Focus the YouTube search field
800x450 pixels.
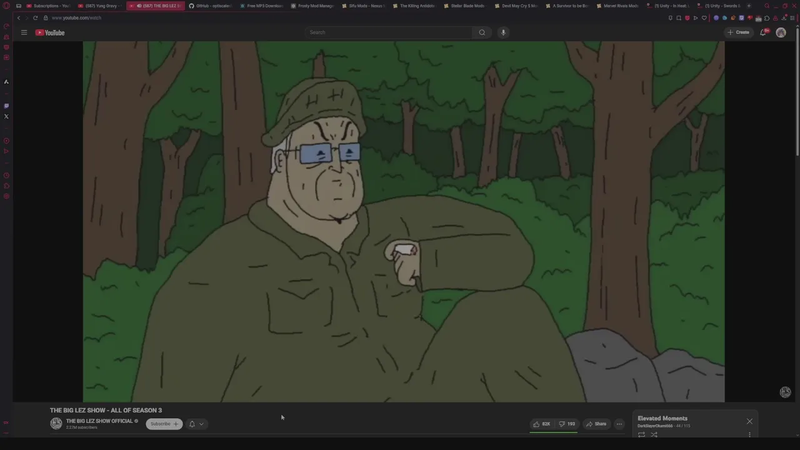pyautogui.click(x=389, y=32)
